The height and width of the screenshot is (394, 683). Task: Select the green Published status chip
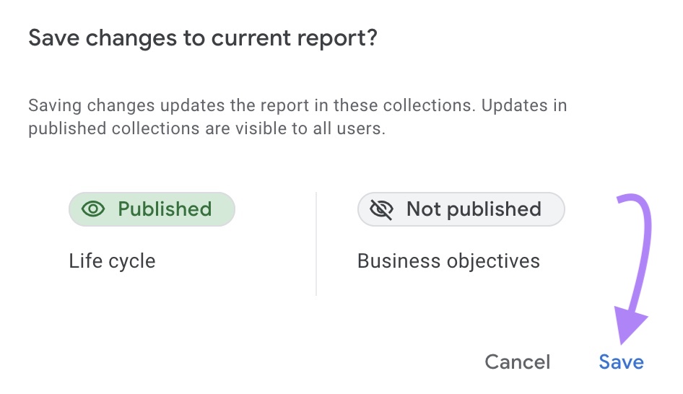point(152,209)
